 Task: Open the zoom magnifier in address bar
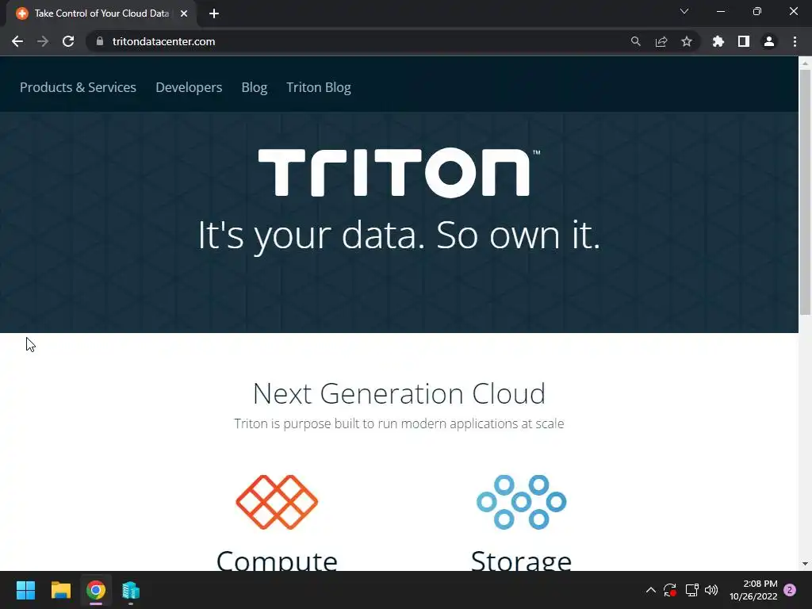(635, 41)
